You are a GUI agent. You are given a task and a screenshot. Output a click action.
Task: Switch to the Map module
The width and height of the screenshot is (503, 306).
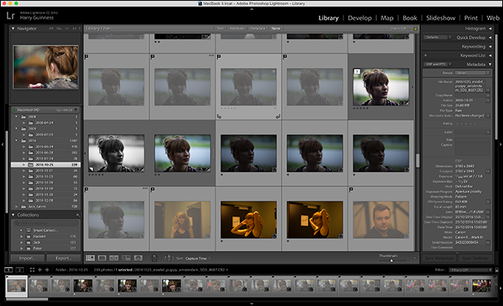pyautogui.click(x=387, y=18)
